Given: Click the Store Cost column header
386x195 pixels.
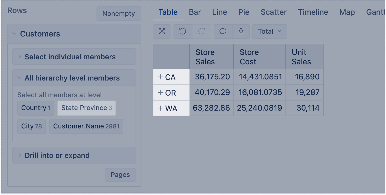Looking at the screenshot, I should pos(259,57).
